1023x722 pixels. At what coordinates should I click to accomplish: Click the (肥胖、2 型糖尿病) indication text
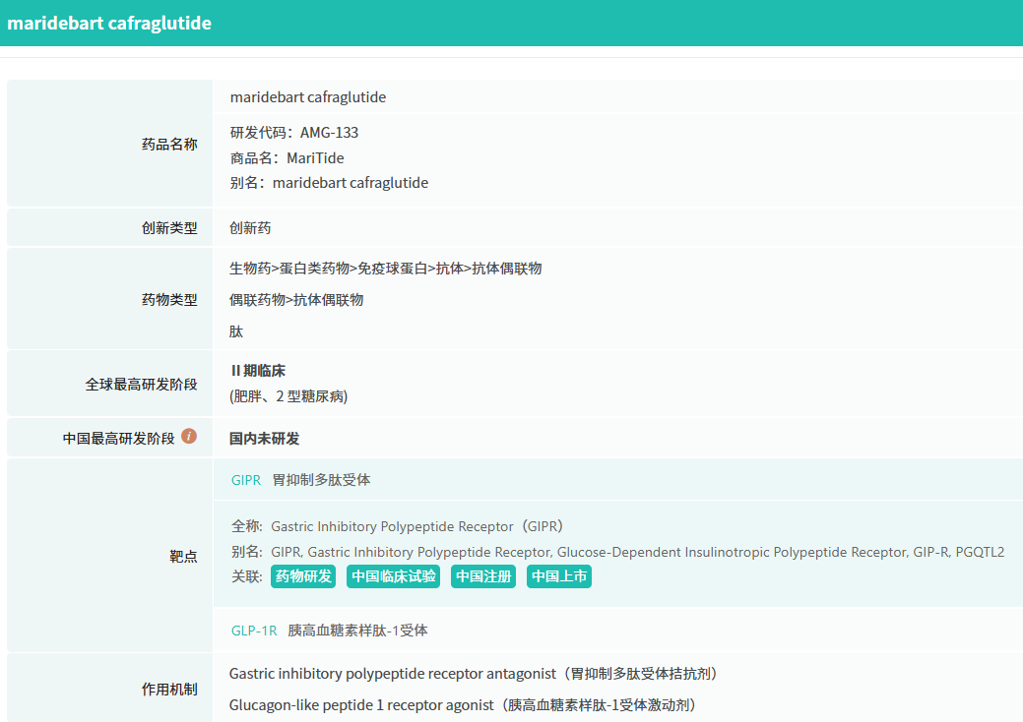[x=288, y=396]
